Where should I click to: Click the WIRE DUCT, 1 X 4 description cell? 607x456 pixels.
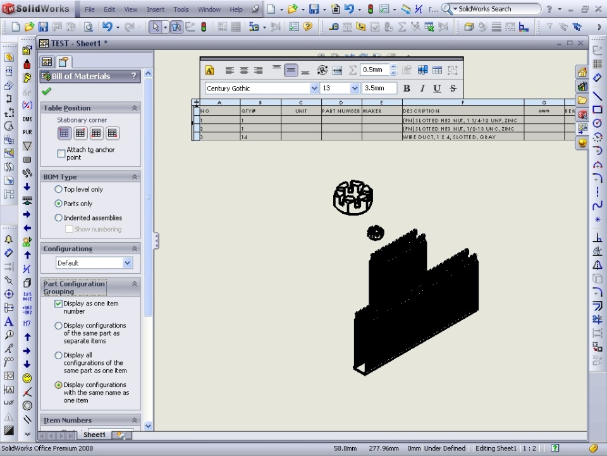pyautogui.click(x=463, y=137)
